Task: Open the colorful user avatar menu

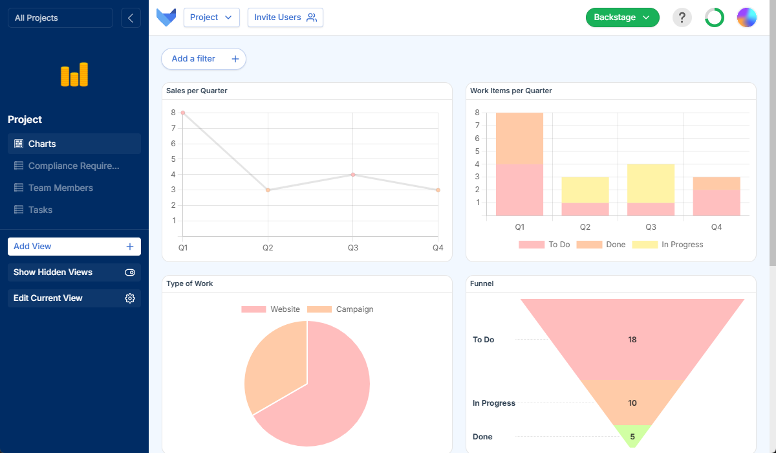Action: (746, 17)
